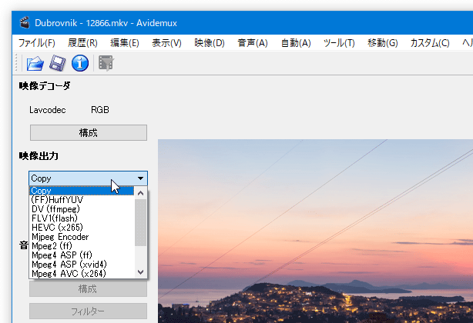This screenshot has width=473, height=323.
Task: Open the ファイル(F) menu
Action: click(x=36, y=43)
